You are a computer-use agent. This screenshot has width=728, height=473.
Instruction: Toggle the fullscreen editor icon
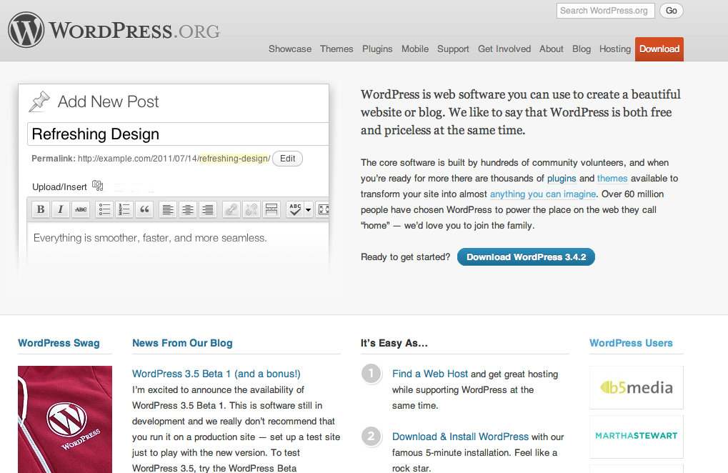click(x=323, y=209)
